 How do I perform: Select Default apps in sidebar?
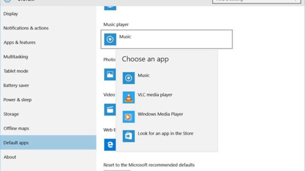tap(48, 143)
